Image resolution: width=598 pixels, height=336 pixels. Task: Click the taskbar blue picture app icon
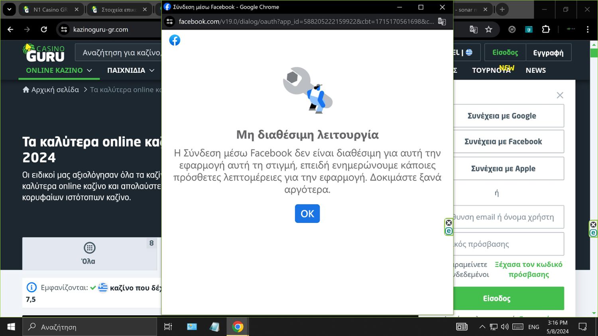(192, 327)
